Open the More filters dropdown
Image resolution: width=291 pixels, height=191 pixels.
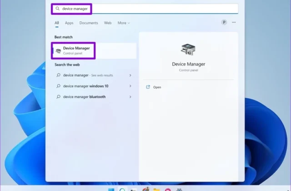(x=124, y=23)
